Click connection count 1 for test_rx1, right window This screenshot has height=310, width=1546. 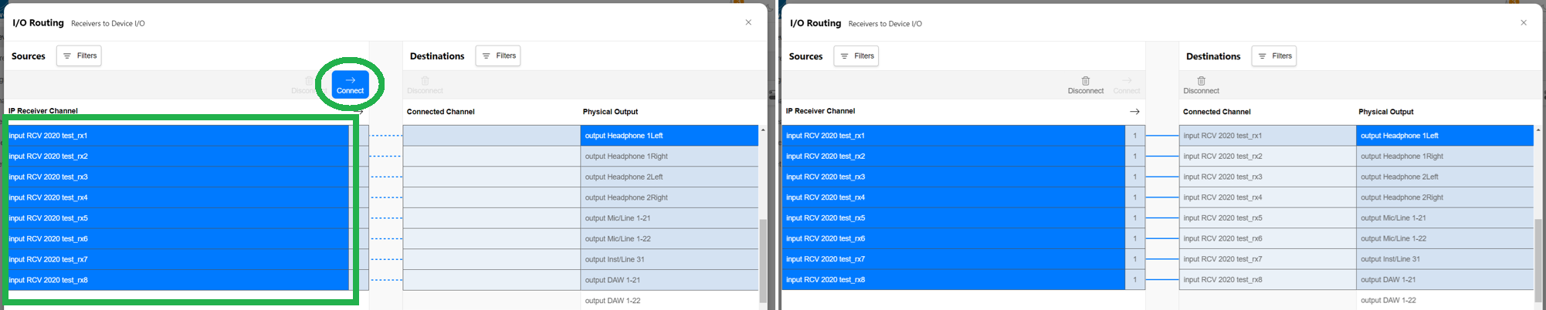[1135, 136]
